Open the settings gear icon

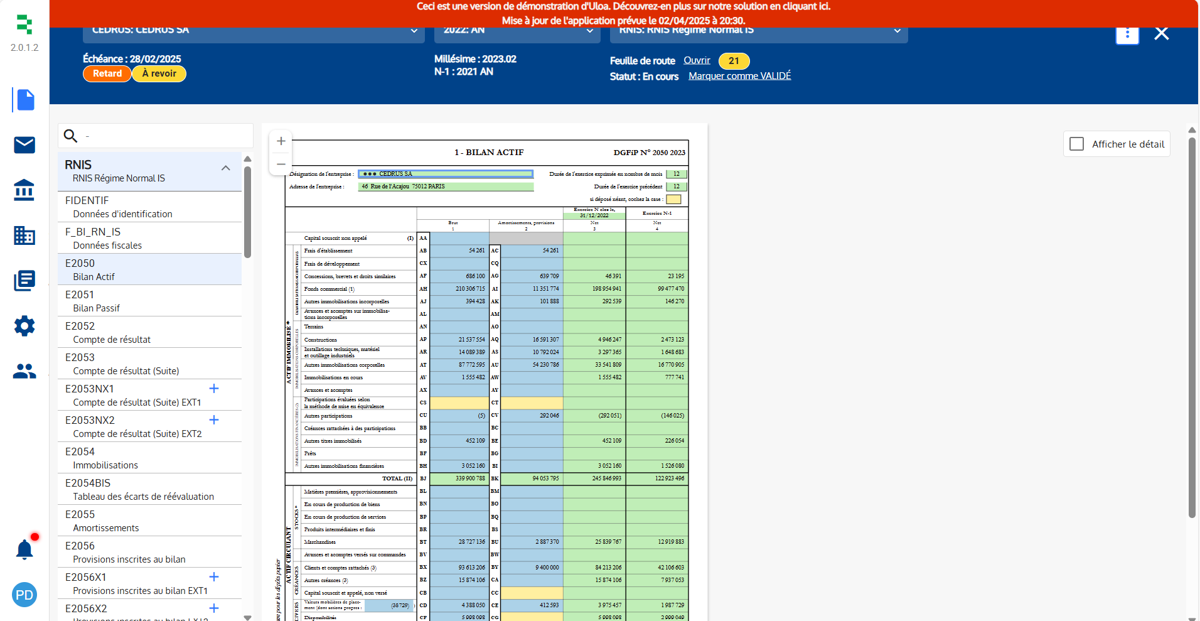(24, 326)
